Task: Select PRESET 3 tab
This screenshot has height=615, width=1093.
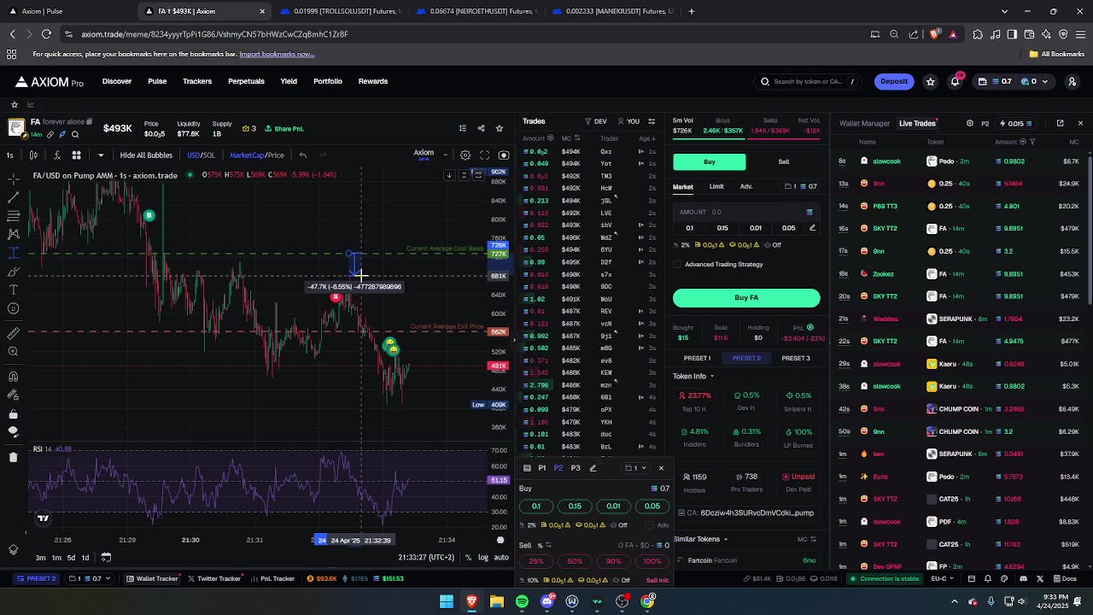Action: (796, 359)
